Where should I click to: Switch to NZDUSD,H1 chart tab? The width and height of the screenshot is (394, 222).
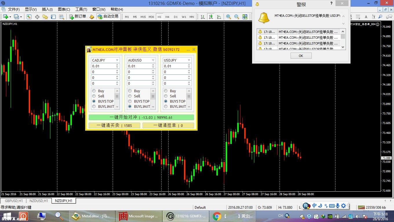(39, 201)
